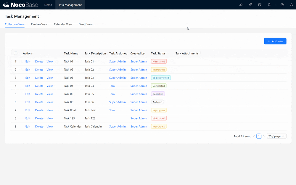Click the Total 9 items text
Viewport: 296px width, 185px height.
tap(242, 136)
